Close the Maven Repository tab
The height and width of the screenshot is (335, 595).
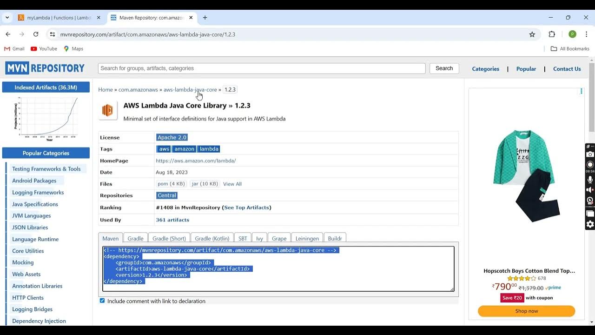point(192,18)
